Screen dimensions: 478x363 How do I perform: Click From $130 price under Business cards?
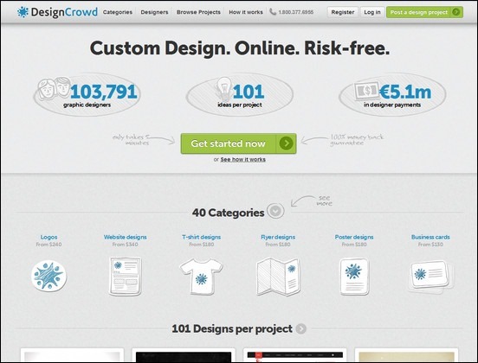click(430, 245)
